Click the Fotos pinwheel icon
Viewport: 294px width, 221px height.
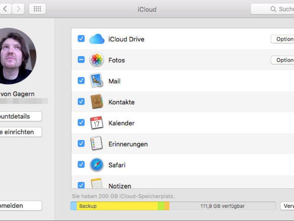tap(97, 60)
